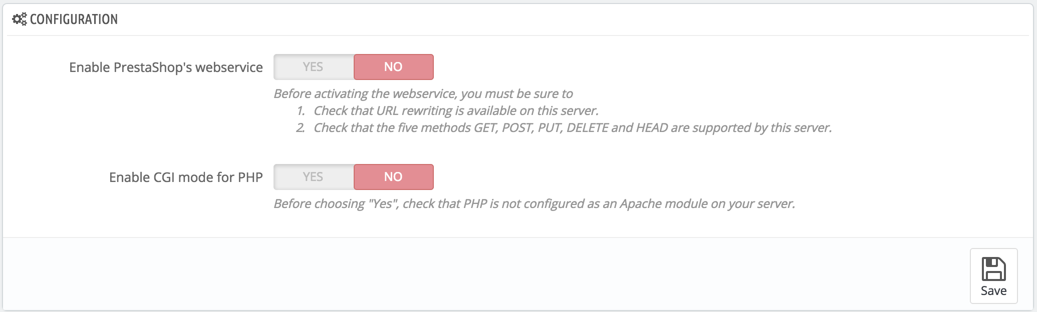Image resolution: width=1037 pixels, height=312 pixels.
Task: Enable PrestaShop's webservice with YES
Action: coord(314,67)
